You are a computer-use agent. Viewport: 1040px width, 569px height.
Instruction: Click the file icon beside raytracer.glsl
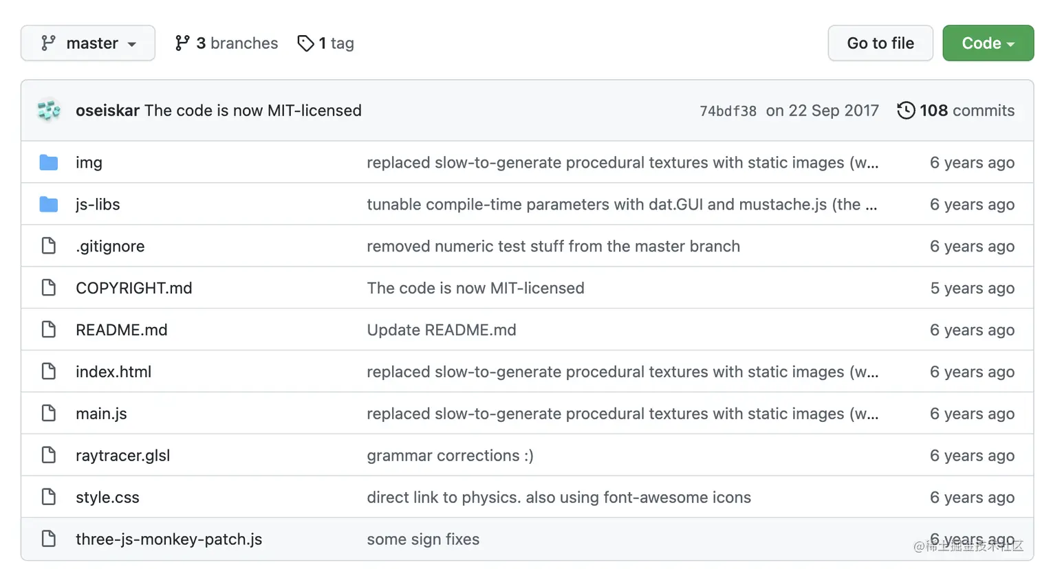tap(49, 455)
